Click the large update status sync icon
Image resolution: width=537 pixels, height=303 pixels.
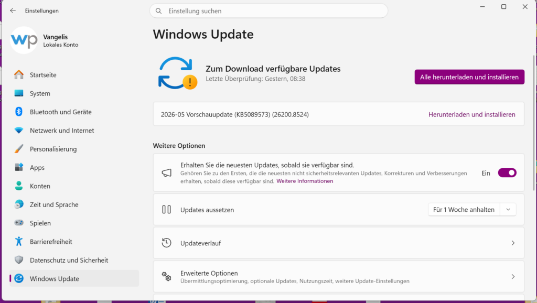(177, 73)
